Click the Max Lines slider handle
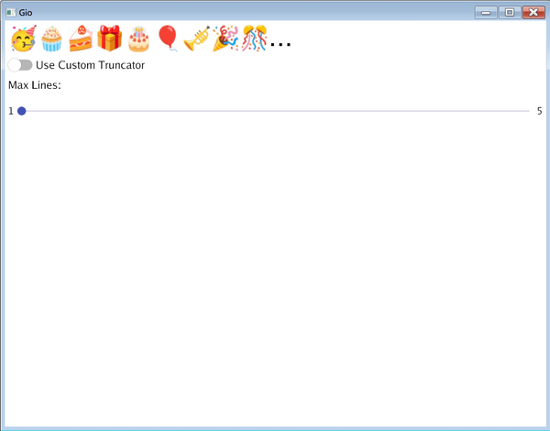This screenshot has width=550, height=431. (x=21, y=111)
